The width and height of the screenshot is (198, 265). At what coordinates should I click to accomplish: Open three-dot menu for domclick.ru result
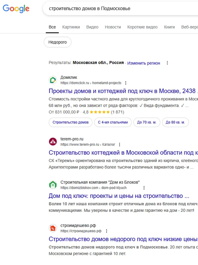126,83
